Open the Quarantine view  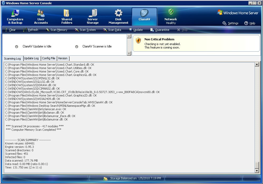coord(160,30)
